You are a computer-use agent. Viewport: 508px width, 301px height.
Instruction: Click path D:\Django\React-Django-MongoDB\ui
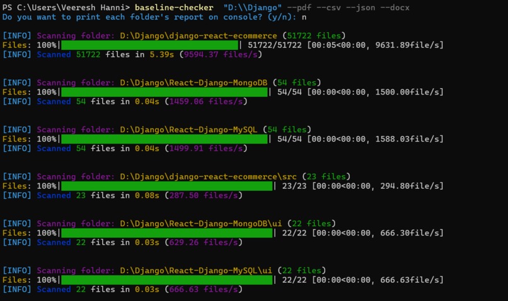pyautogui.click(x=201, y=224)
